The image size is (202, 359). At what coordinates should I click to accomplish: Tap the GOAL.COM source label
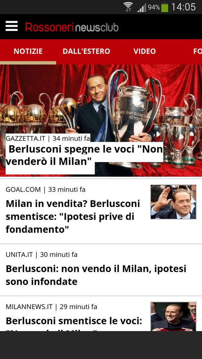click(23, 189)
